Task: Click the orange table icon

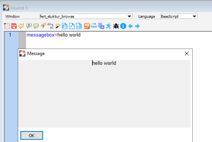Action: (x=87, y=26)
